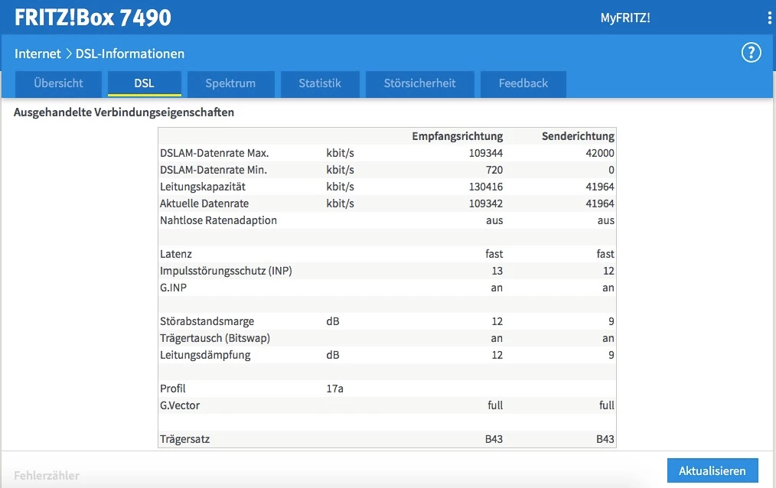Image resolution: width=776 pixels, height=488 pixels.
Task: Click the Leitungsdämpfung row label
Action: point(205,355)
